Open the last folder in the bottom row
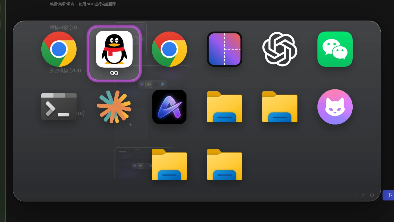394x222 pixels. 225,165
